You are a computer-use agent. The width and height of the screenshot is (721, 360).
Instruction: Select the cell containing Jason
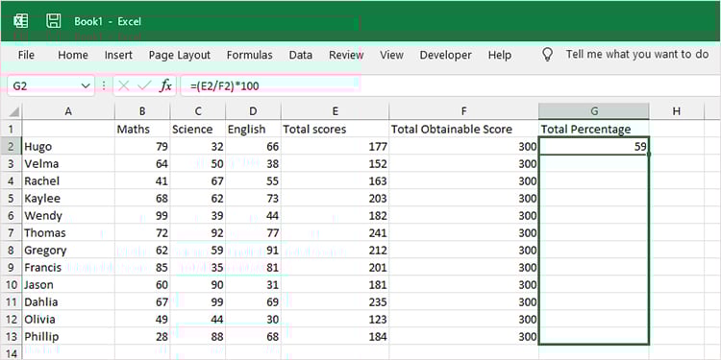coord(68,285)
